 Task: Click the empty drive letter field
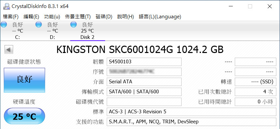[144, 102]
